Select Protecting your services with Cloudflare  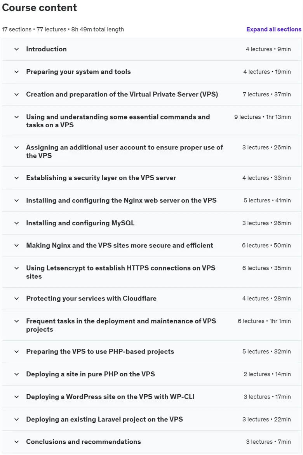coord(91,298)
